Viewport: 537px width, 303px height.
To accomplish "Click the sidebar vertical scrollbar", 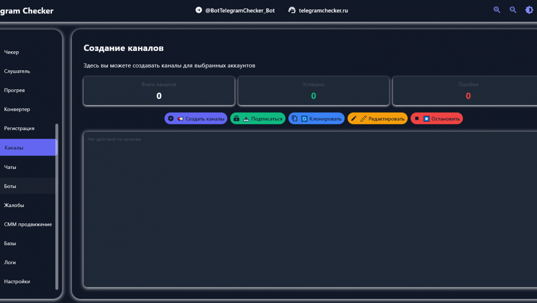I will [x=57, y=206].
